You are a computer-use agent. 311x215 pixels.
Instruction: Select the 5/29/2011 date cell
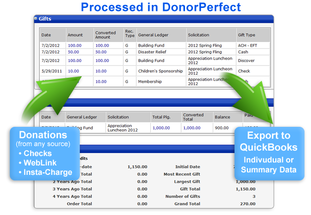(52, 71)
